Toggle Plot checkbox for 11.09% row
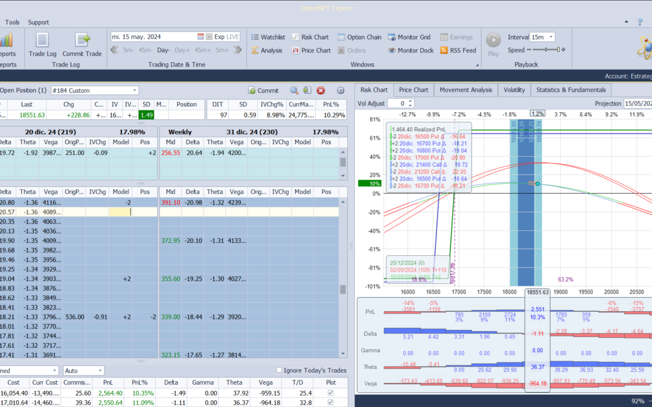652x407 pixels. click(331, 402)
